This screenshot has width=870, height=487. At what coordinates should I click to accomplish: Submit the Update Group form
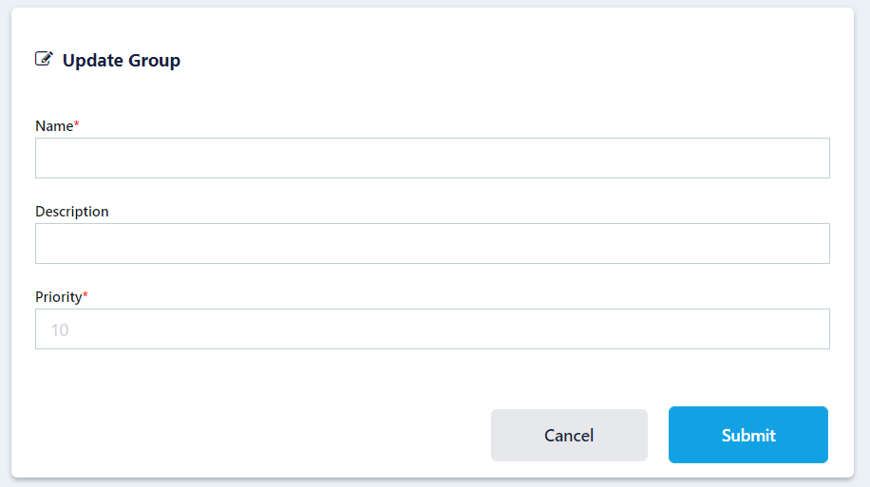(747, 435)
